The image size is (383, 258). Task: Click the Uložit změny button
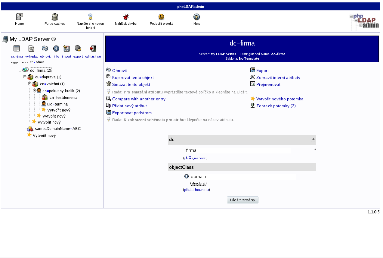pos(242,200)
